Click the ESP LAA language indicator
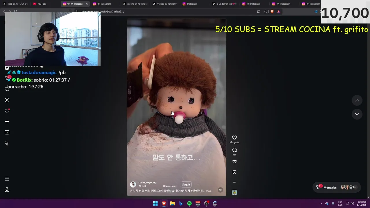The width and height of the screenshot is (370, 208). 340,203
